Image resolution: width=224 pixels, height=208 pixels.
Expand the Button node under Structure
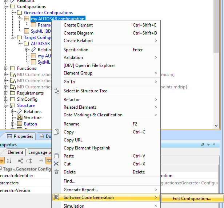pyautogui.click(x=13, y=124)
